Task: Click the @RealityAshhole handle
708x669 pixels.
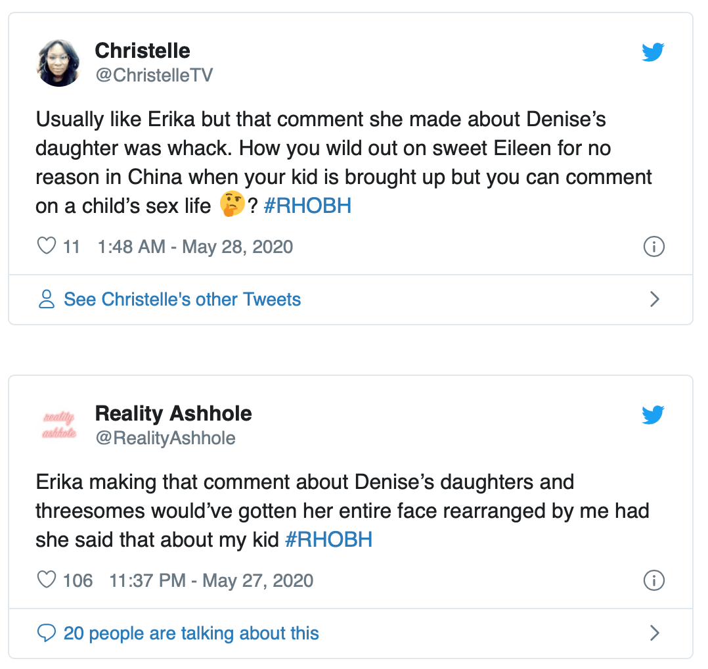Action: pyautogui.click(x=165, y=438)
